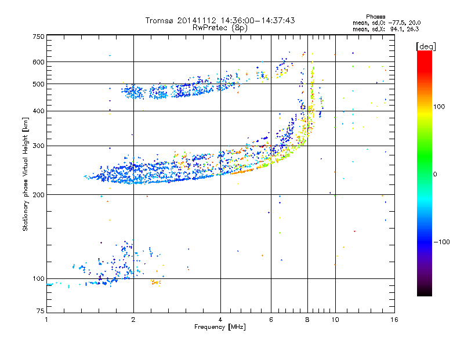Click the 'Phases' header label

click(375, 17)
